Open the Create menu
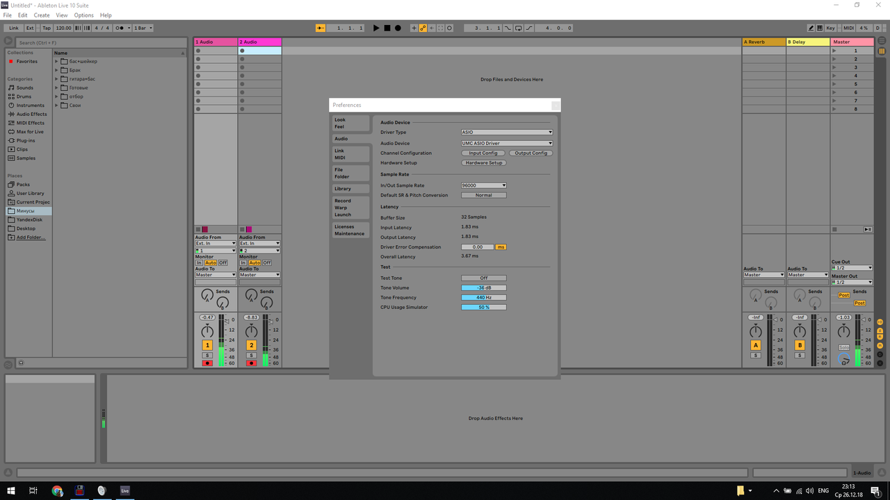The image size is (890, 500). pos(42,15)
